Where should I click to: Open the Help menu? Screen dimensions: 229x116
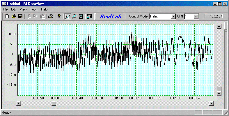[44, 9]
